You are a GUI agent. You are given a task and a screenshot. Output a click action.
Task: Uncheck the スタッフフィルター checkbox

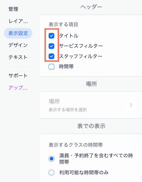pos(51,56)
